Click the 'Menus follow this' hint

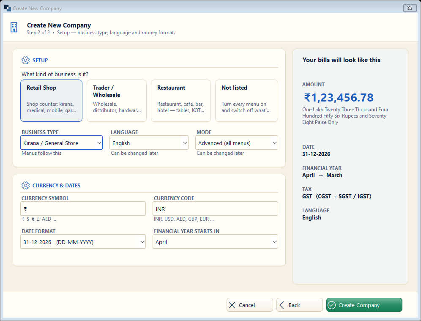[x=41, y=153]
